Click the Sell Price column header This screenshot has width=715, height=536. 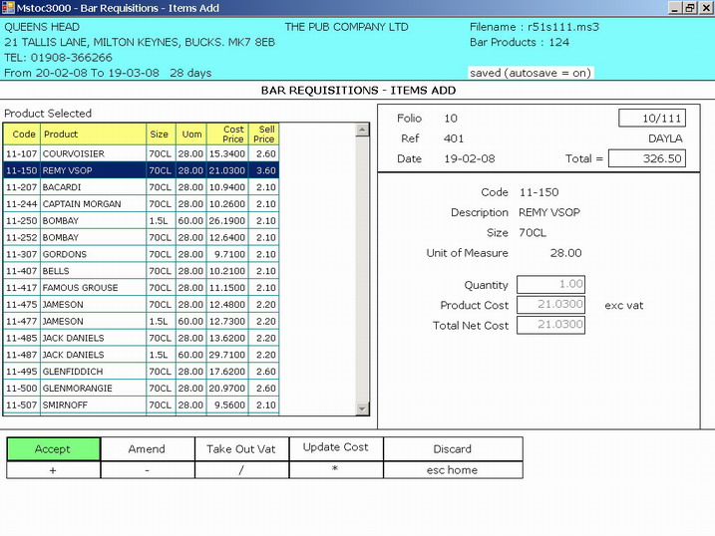point(264,134)
